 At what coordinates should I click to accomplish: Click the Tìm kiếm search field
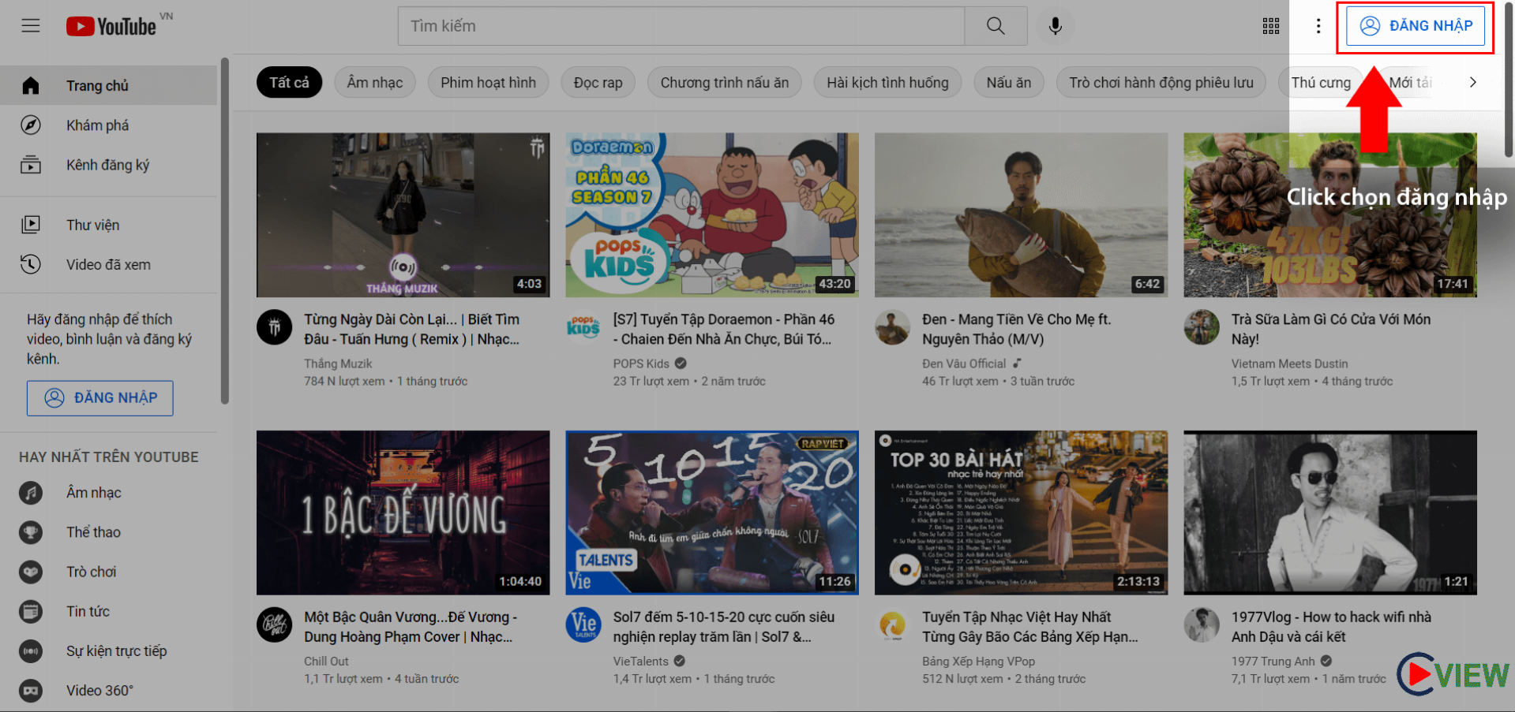pyautogui.click(x=681, y=26)
